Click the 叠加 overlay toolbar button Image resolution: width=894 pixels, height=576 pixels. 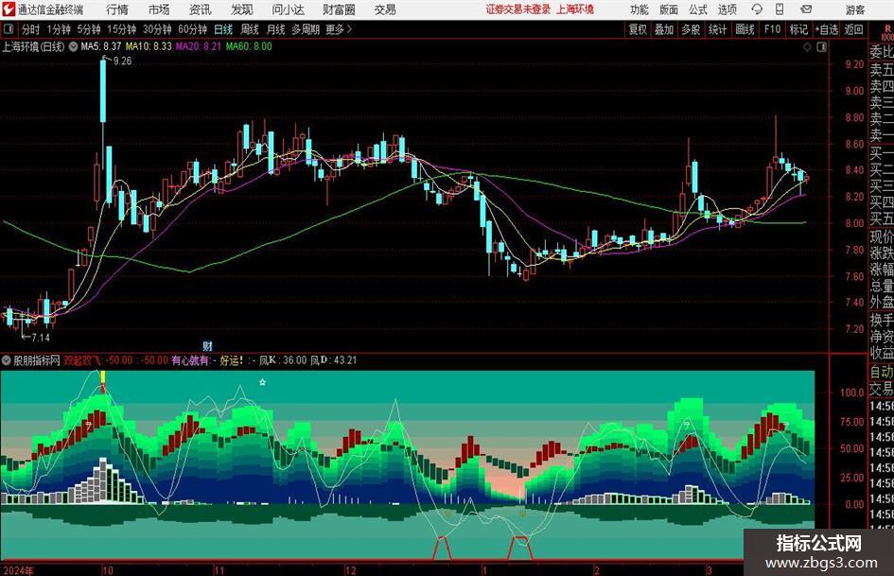coord(664,29)
